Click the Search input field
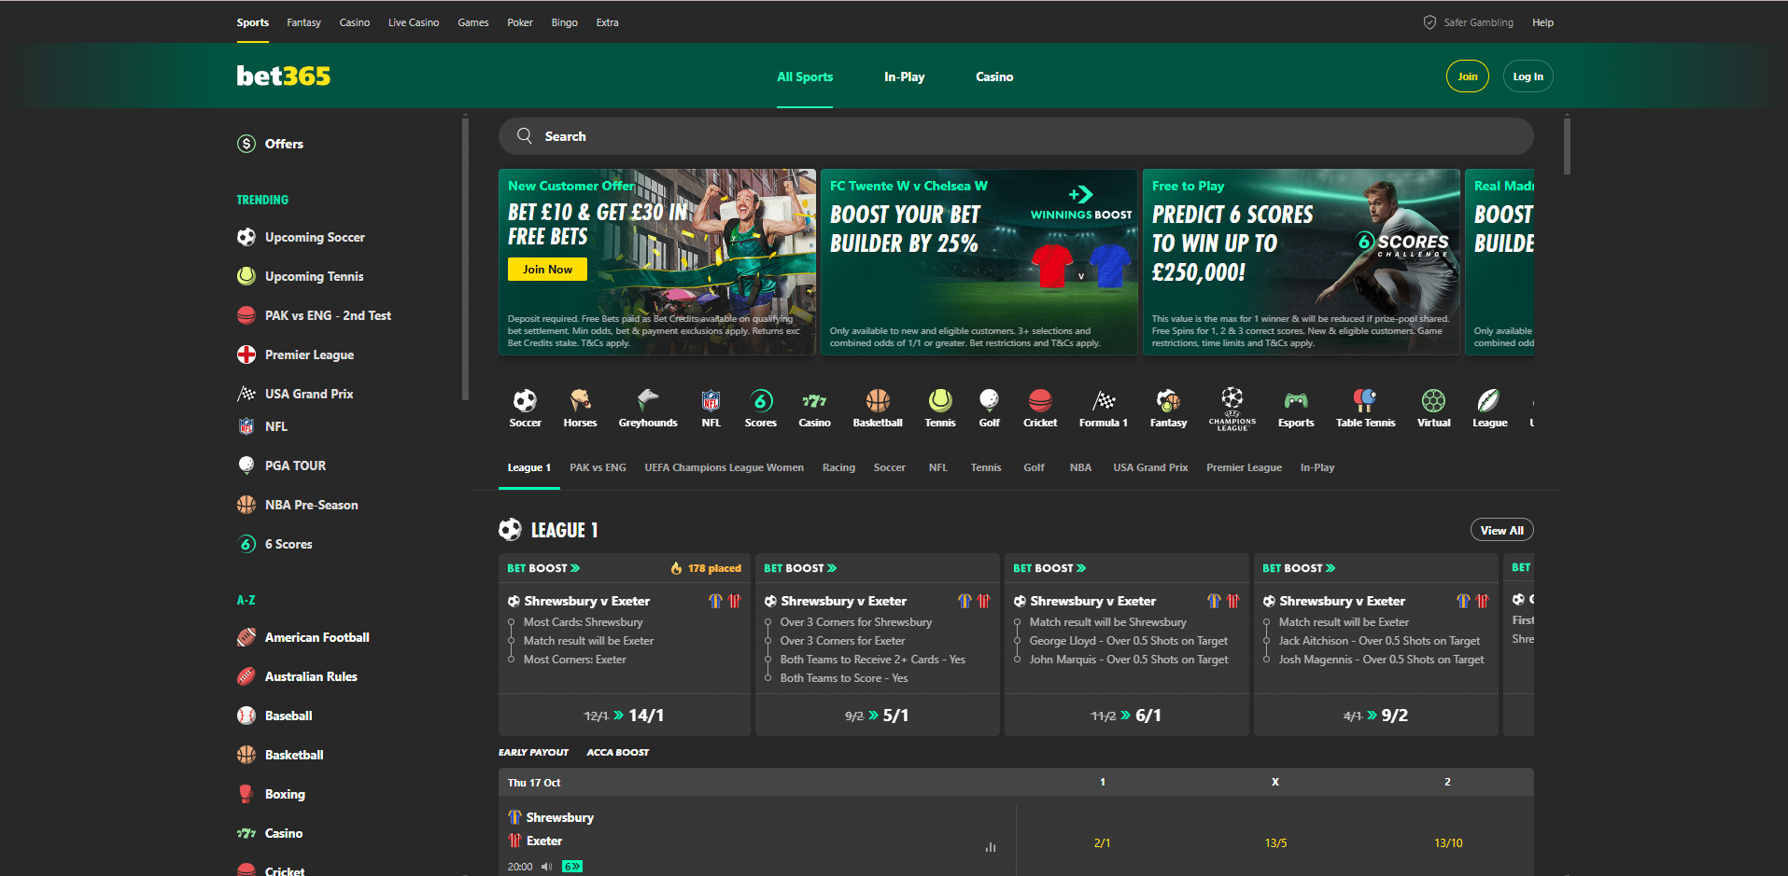 coord(1016,136)
